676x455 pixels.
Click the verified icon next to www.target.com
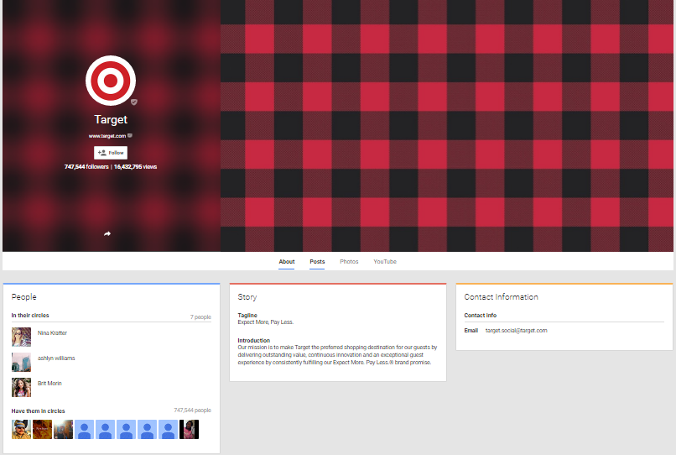[130, 135]
